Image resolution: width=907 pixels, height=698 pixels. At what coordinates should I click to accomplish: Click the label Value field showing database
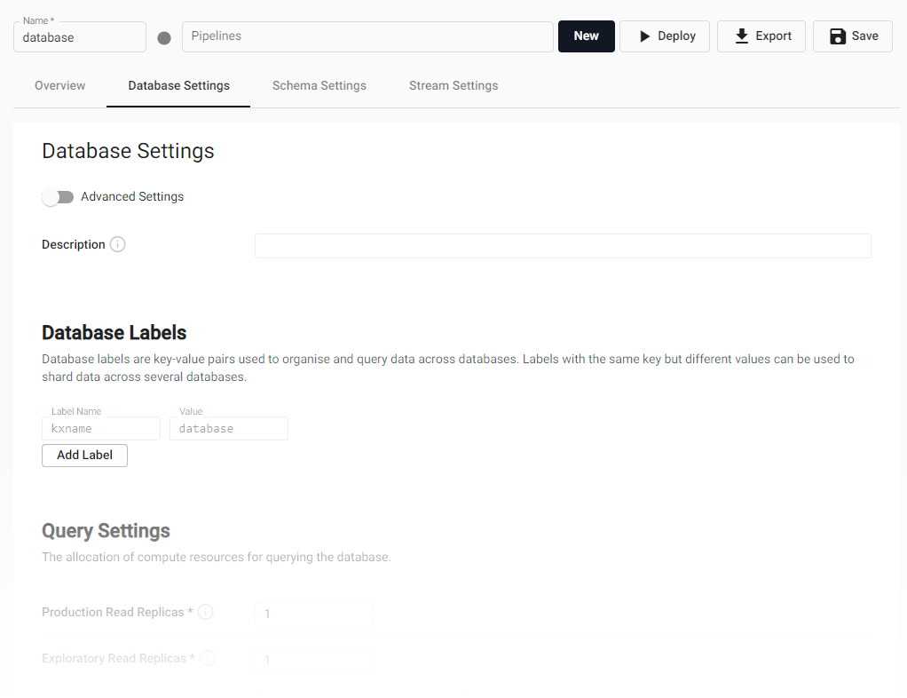pyautogui.click(x=229, y=428)
